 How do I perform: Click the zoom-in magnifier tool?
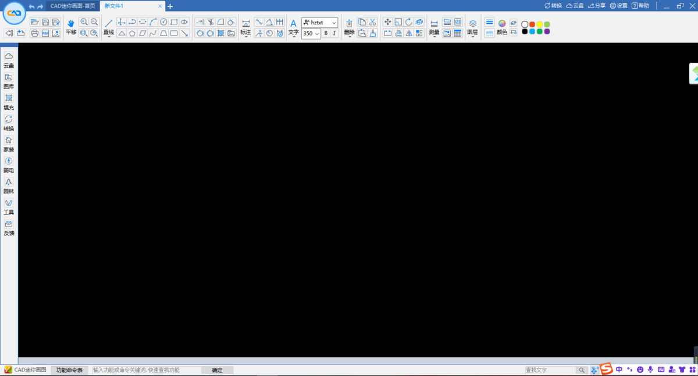[85, 22]
